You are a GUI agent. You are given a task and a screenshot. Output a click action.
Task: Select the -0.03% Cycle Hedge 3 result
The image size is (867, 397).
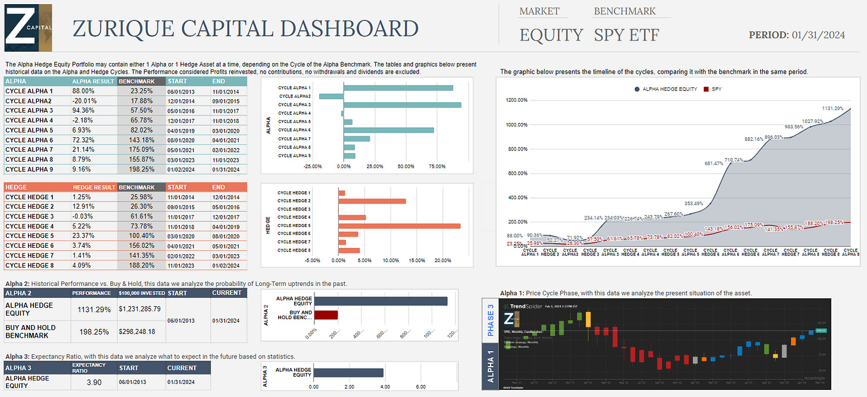(x=83, y=216)
